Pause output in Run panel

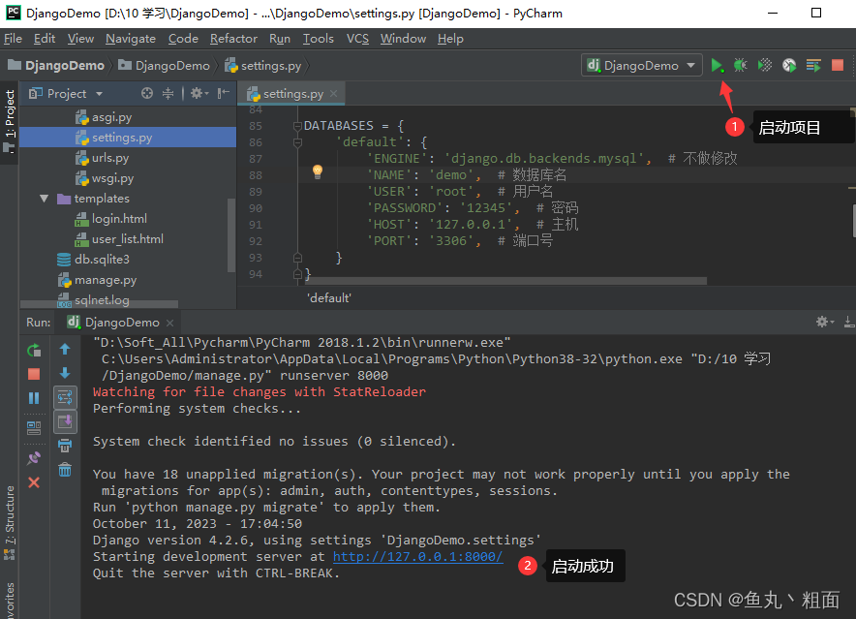click(x=34, y=398)
